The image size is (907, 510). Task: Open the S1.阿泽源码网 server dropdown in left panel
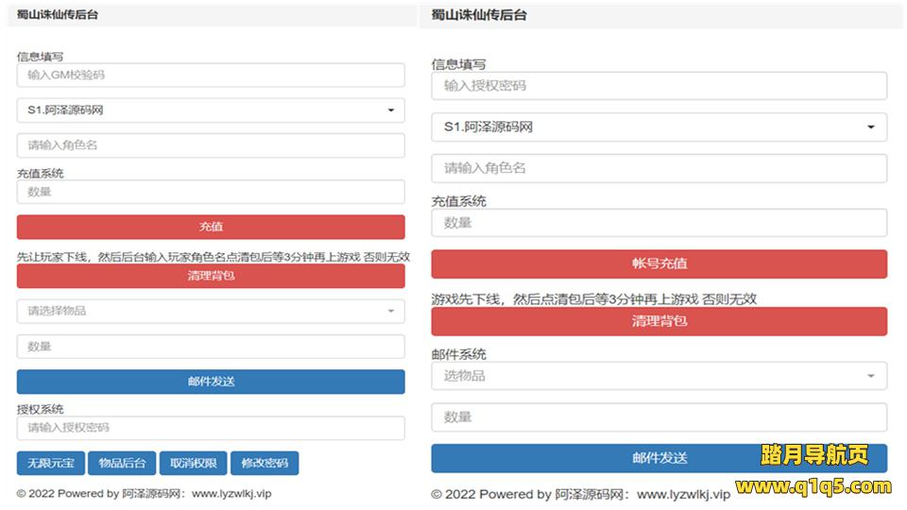[210, 110]
